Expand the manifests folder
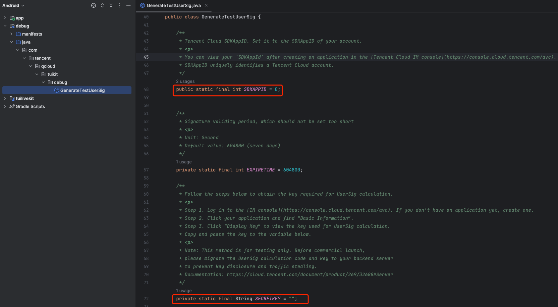The height and width of the screenshot is (307, 558). point(11,34)
